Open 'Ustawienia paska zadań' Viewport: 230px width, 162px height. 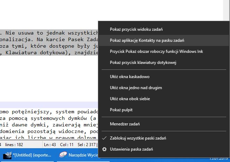(164, 149)
